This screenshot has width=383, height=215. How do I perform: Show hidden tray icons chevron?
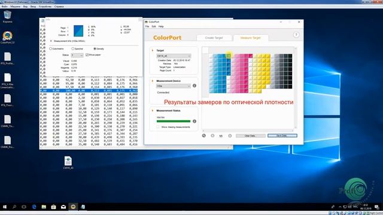340,207
